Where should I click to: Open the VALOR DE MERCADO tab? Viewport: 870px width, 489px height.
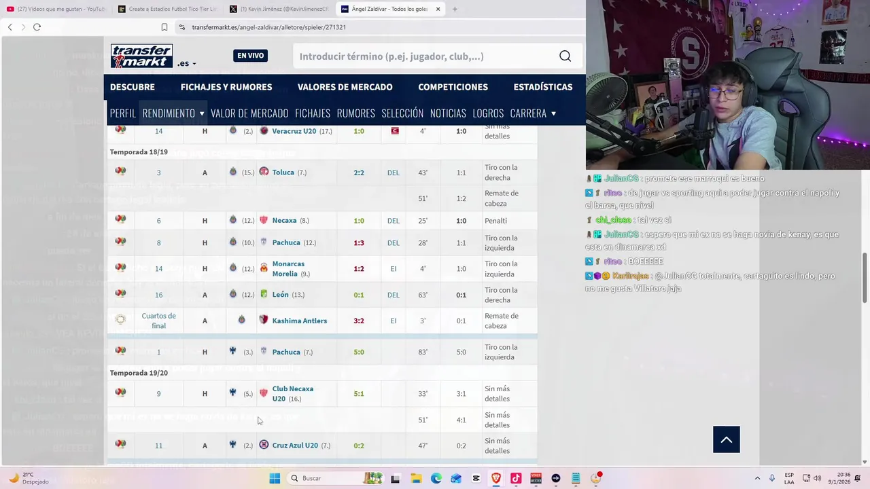click(249, 113)
